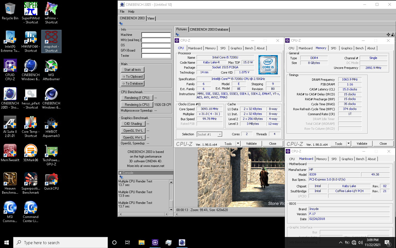This screenshot has height=248, width=396.
Task: Open hexus_pifast shortcut icon
Action: [31, 98]
